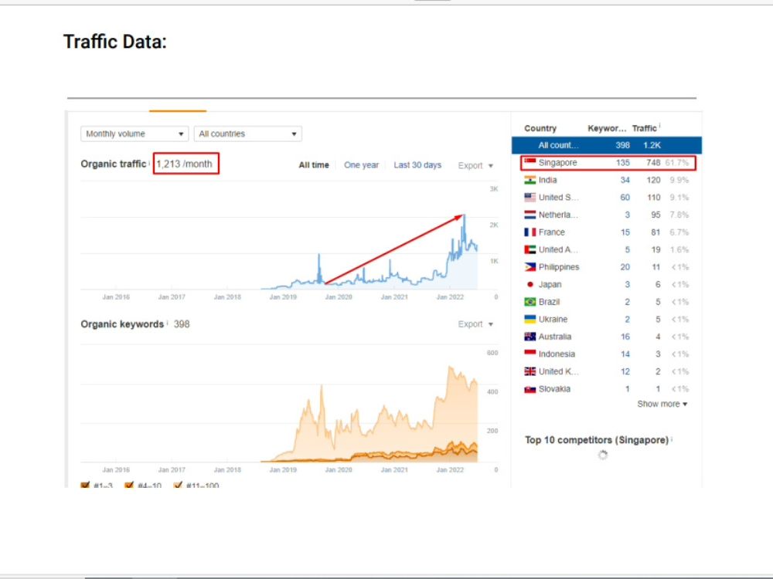Click the India country name
Screen dimensions: 773x579
pos(548,180)
